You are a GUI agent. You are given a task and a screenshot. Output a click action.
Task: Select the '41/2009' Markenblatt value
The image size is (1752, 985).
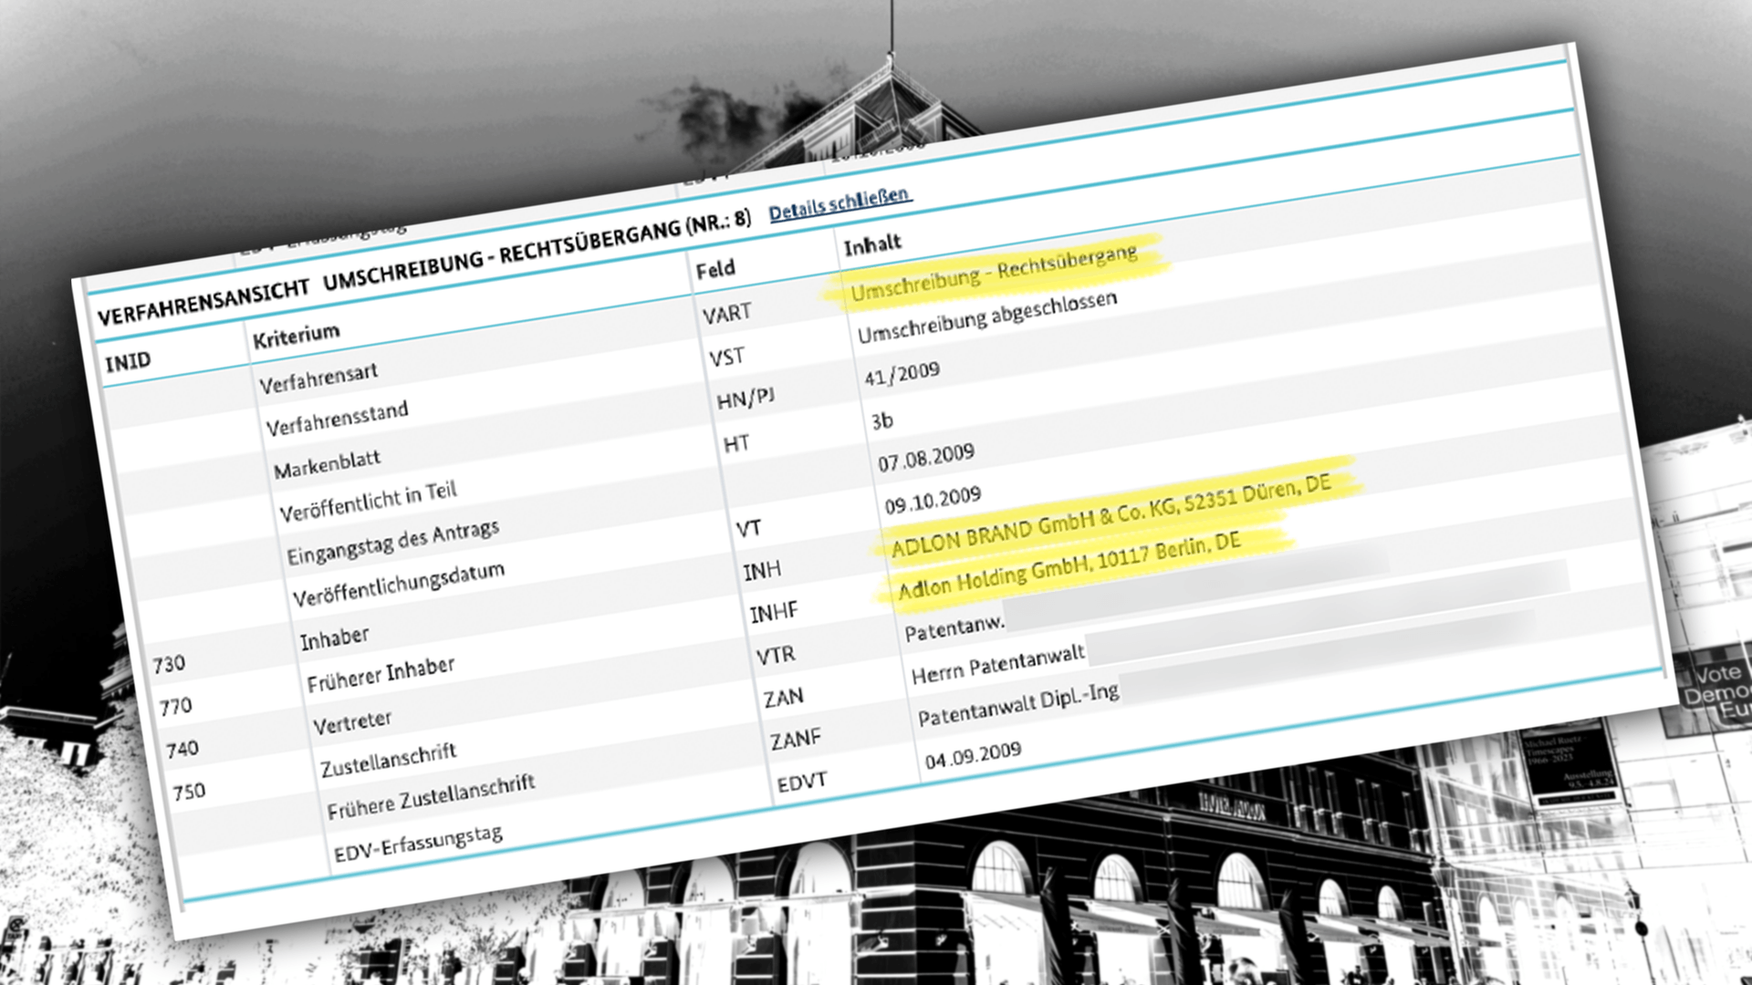902,373
